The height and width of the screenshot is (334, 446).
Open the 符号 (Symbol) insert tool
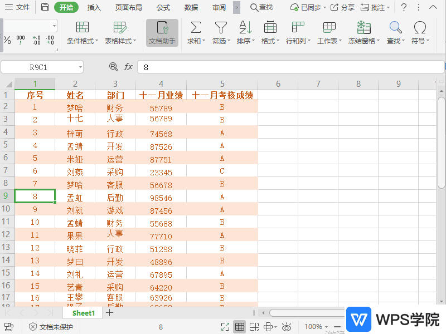click(x=420, y=33)
